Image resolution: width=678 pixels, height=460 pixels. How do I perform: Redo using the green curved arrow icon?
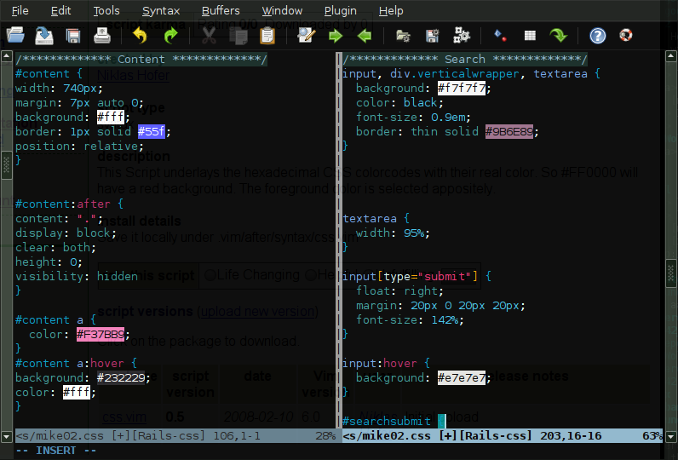[170, 36]
